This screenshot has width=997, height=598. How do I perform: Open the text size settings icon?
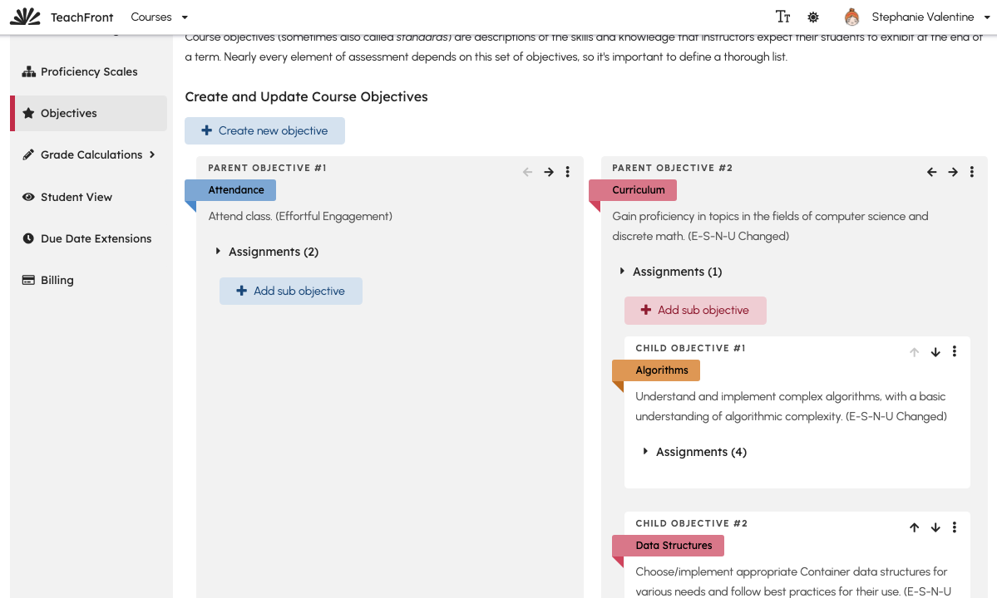(x=782, y=17)
